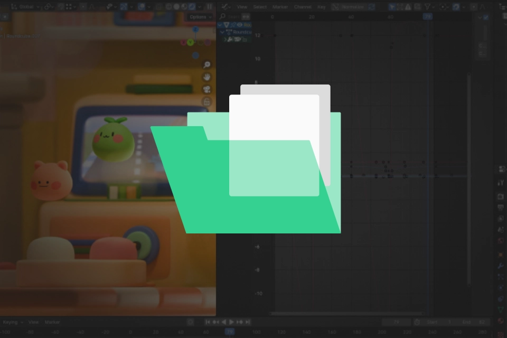Click the frame 79 marker in the graph ruler
Screen dimensions: 507x338
[428, 16]
